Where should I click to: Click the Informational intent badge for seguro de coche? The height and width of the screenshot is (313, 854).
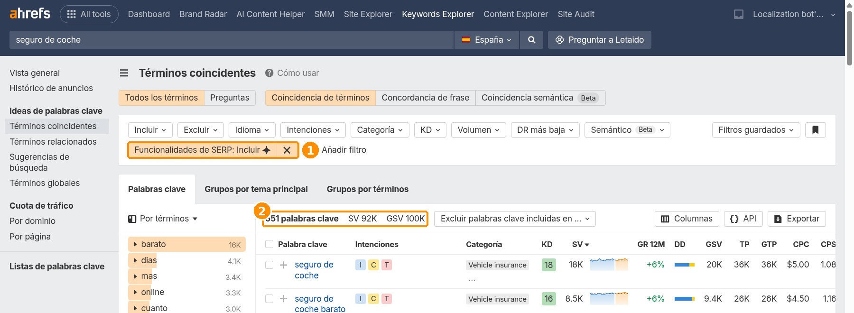pos(360,265)
